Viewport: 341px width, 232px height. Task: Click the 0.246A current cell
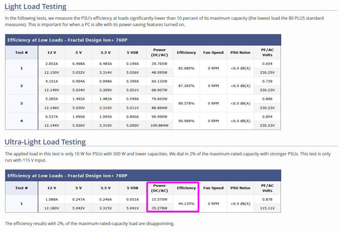[x=105, y=200]
